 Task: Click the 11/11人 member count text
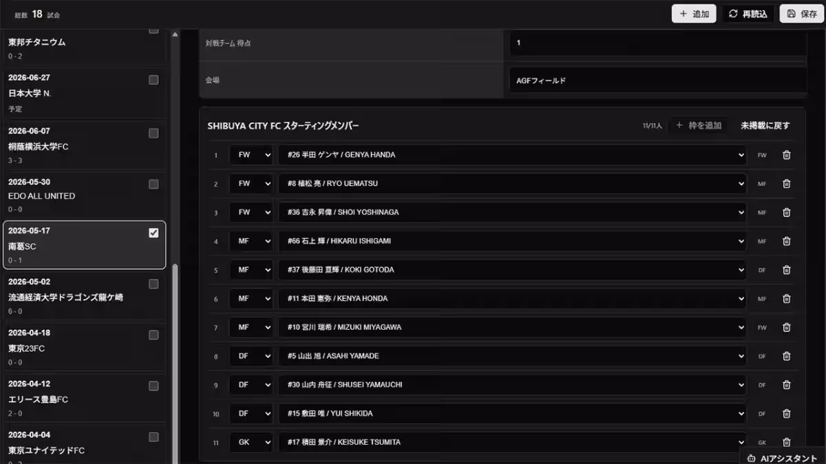point(652,126)
